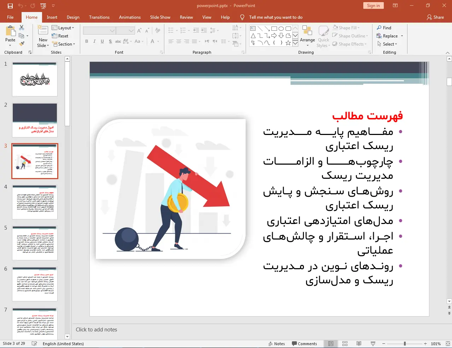Switch to the Slide Show tab
The image size is (452, 348).
point(160,17)
